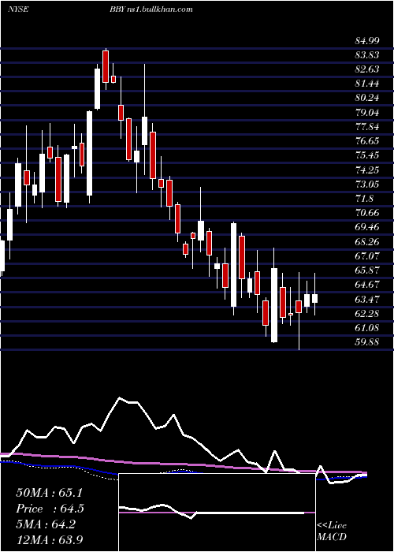Click the 81.44 price axis label
394x552 pixels.
point(367,84)
